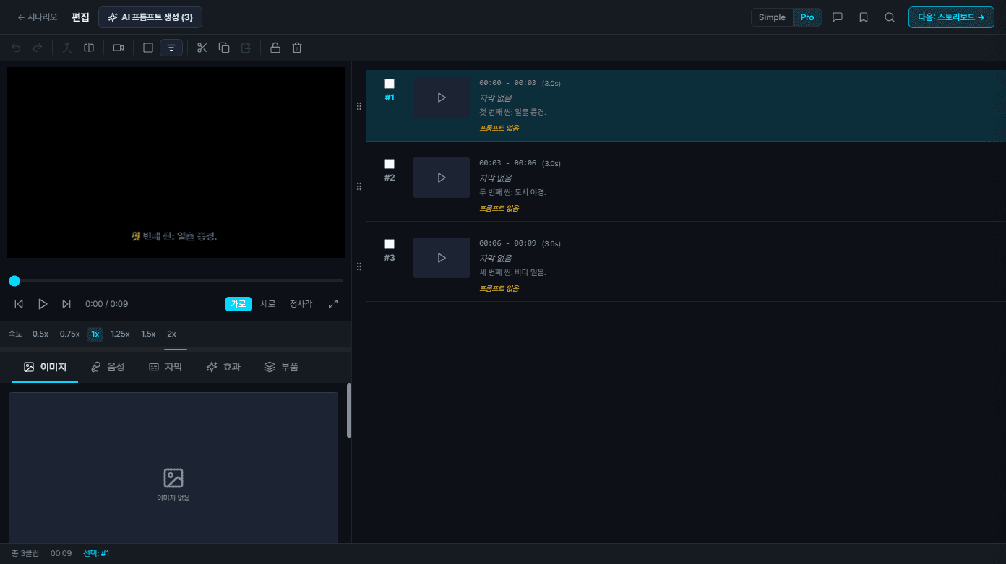The height and width of the screenshot is (564, 1006).
Task: Set playback speed to 2x
Action: tap(171, 334)
